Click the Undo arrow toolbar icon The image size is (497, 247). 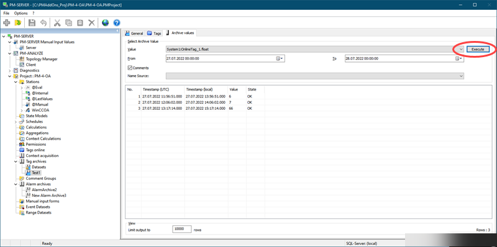(43, 23)
